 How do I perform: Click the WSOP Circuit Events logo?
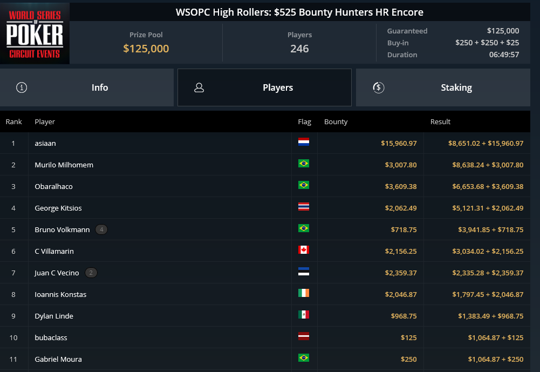click(x=35, y=33)
